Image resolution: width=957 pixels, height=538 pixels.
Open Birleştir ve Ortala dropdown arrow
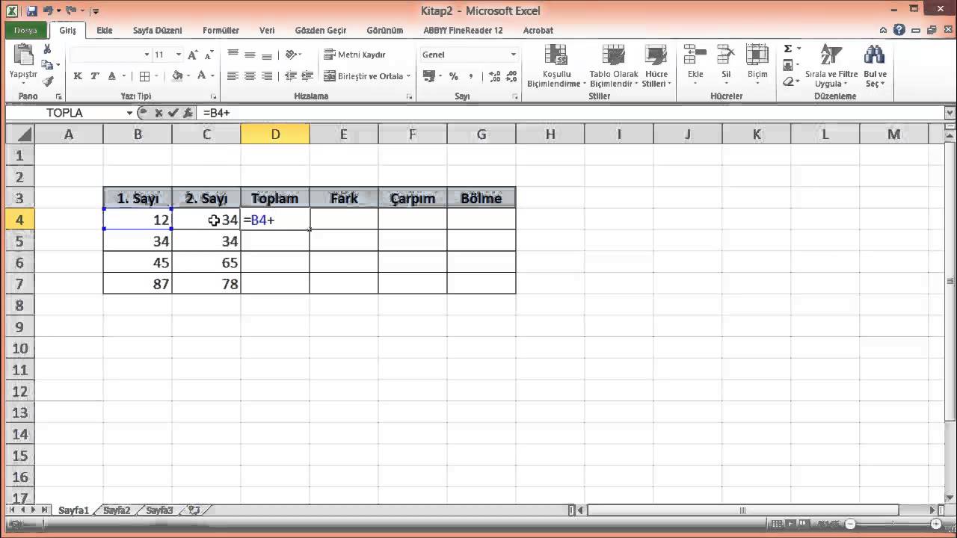[408, 76]
